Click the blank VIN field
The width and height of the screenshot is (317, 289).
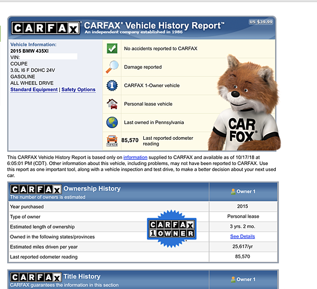(49, 56)
